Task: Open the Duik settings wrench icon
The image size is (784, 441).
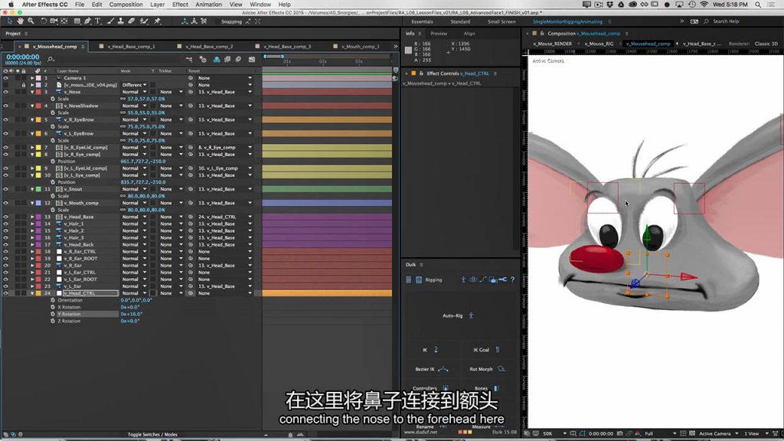Action: tap(502, 279)
